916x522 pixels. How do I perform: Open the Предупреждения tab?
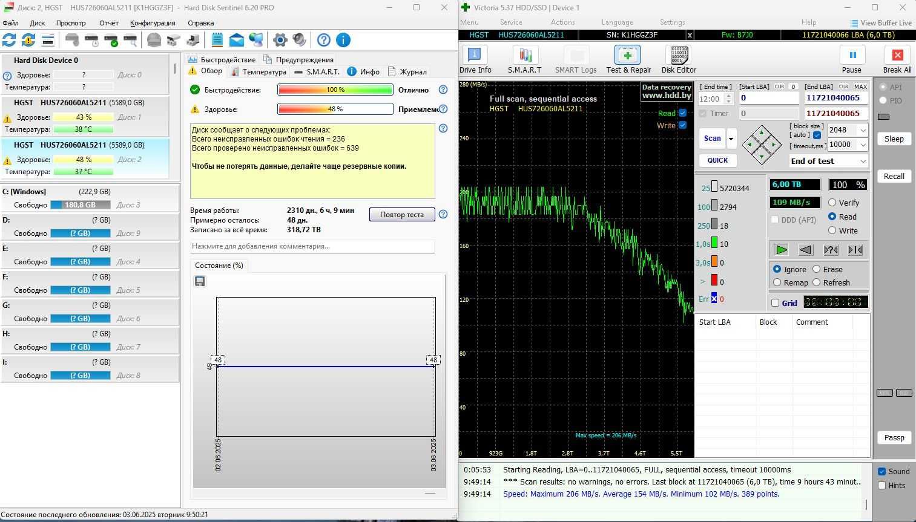point(298,59)
